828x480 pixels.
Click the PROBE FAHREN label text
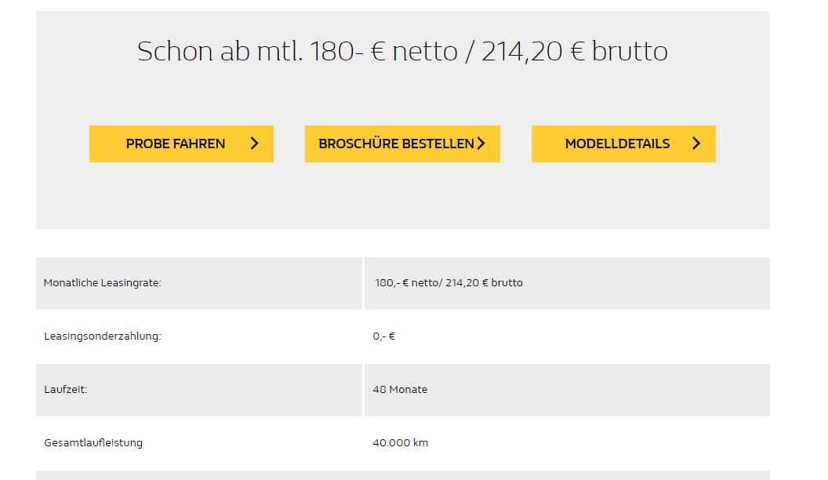coord(176,144)
